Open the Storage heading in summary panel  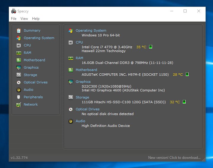click(82, 97)
